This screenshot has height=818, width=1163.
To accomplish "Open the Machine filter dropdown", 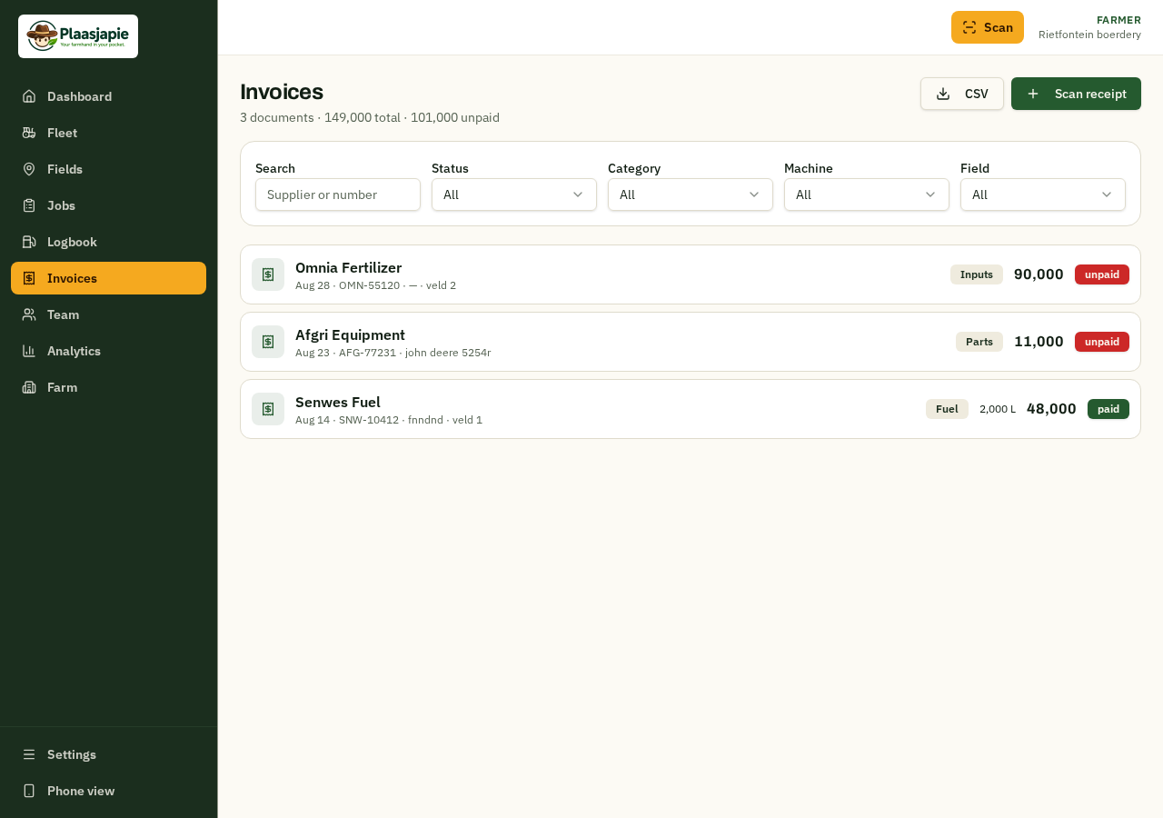I will coord(867,195).
